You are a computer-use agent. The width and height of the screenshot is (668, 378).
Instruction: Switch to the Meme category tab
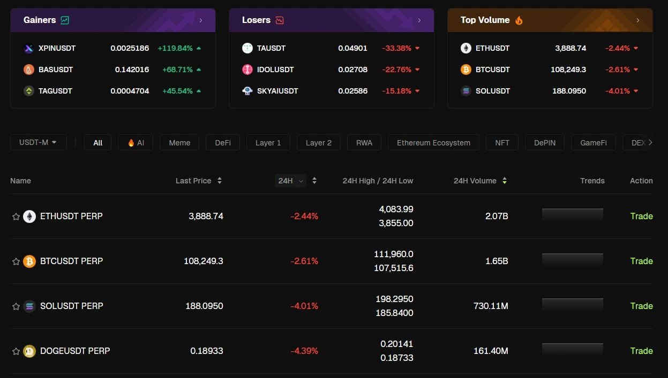179,143
